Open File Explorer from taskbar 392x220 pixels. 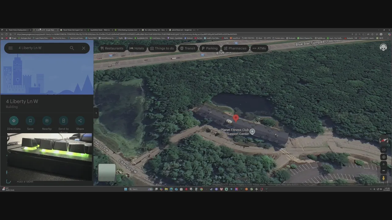point(166,189)
